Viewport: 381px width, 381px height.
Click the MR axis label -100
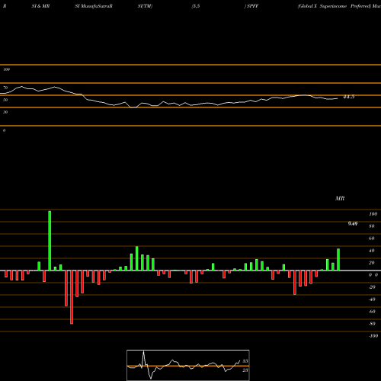tap(373, 336)
